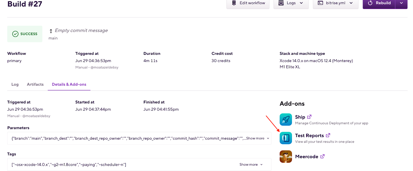
Task: Click external link icon next to Test Reports
Action: 328,135
